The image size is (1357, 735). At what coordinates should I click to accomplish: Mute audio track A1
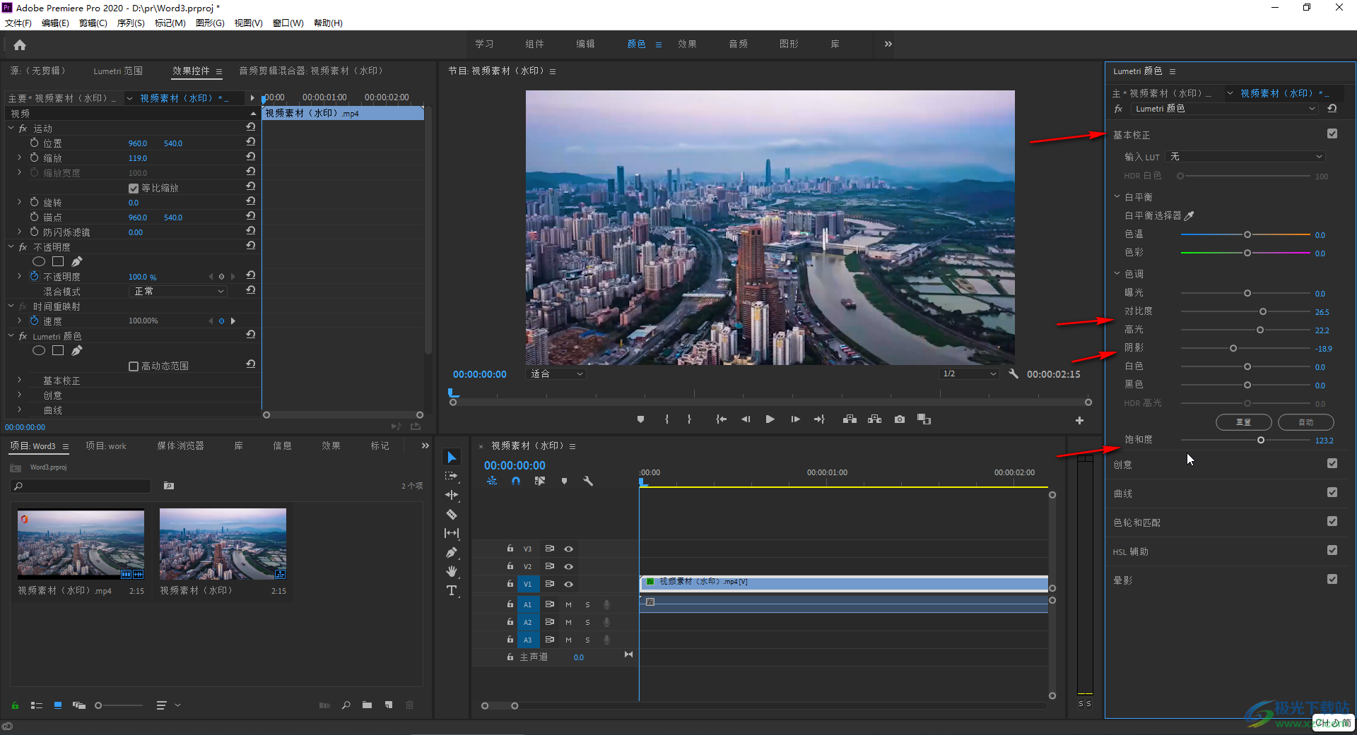pyautogui.click(x=568, y=605)
